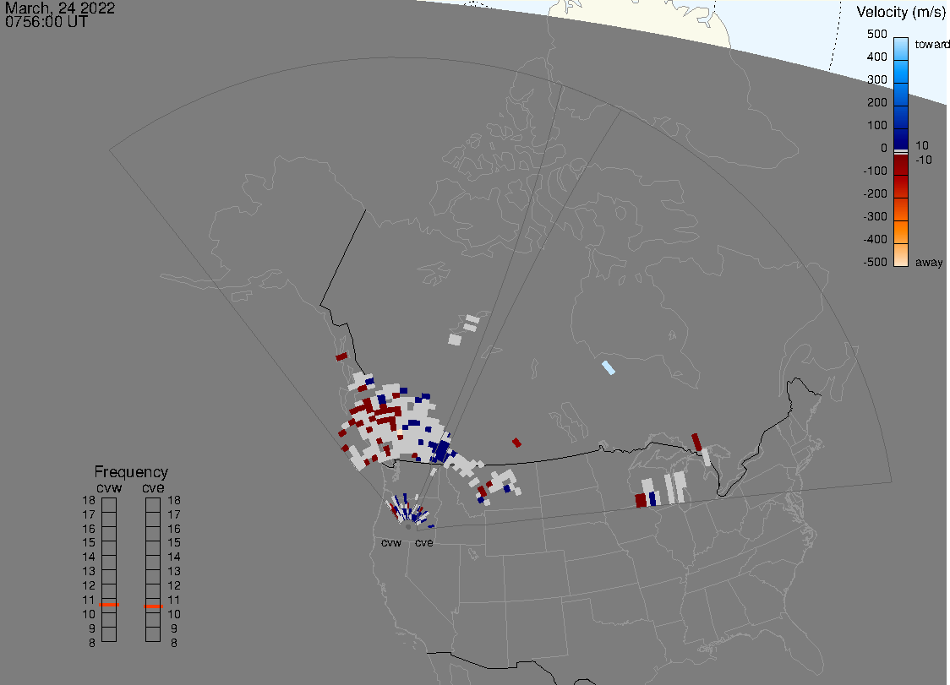Image resolution: width=950 pixels, height=685 pixels.
Task: Click the 'cvw' radar label on the map
Action: [391, 542]
